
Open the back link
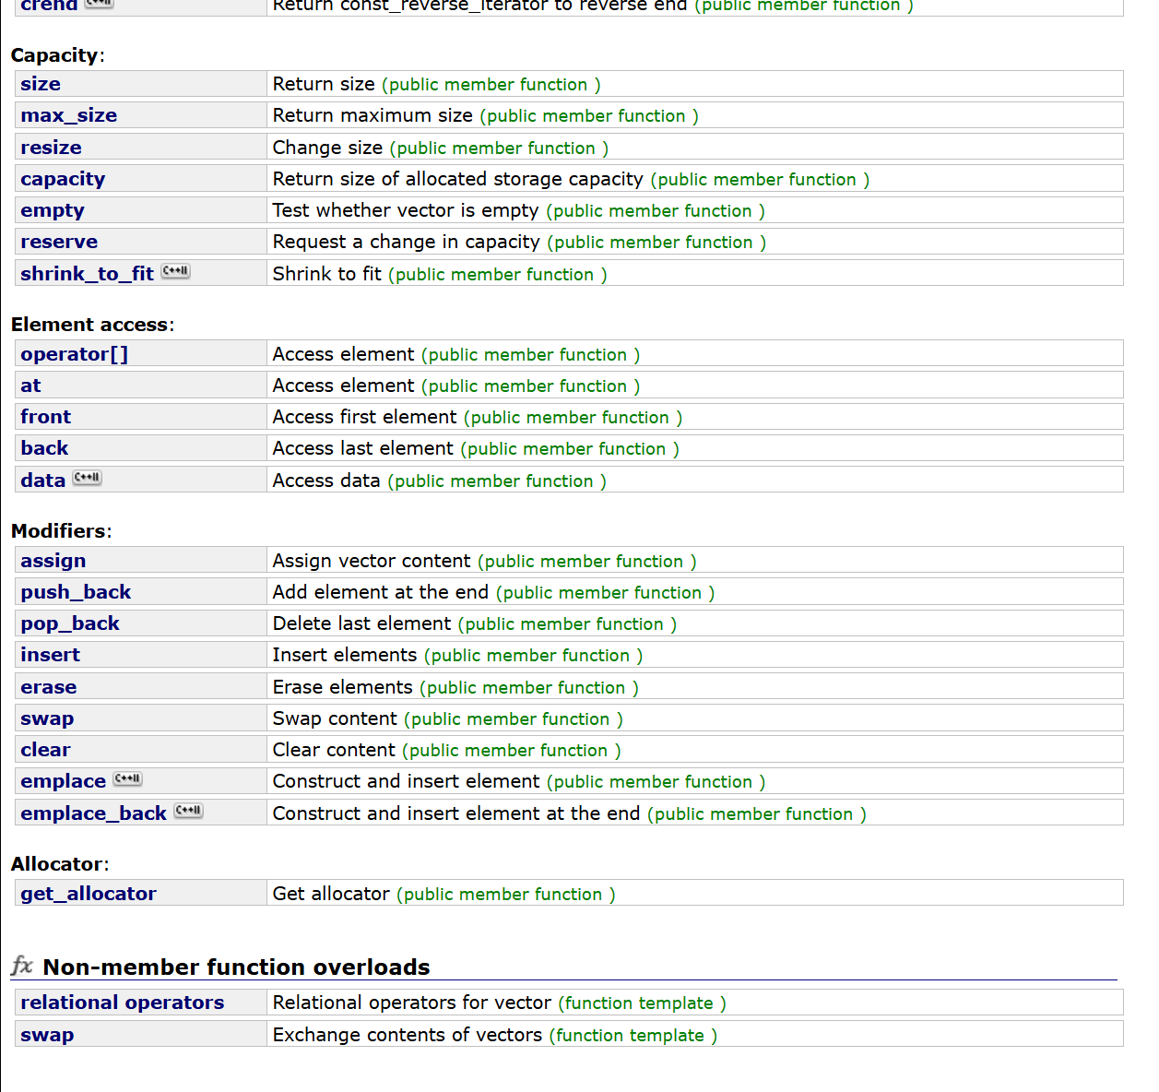coord(44,448)
